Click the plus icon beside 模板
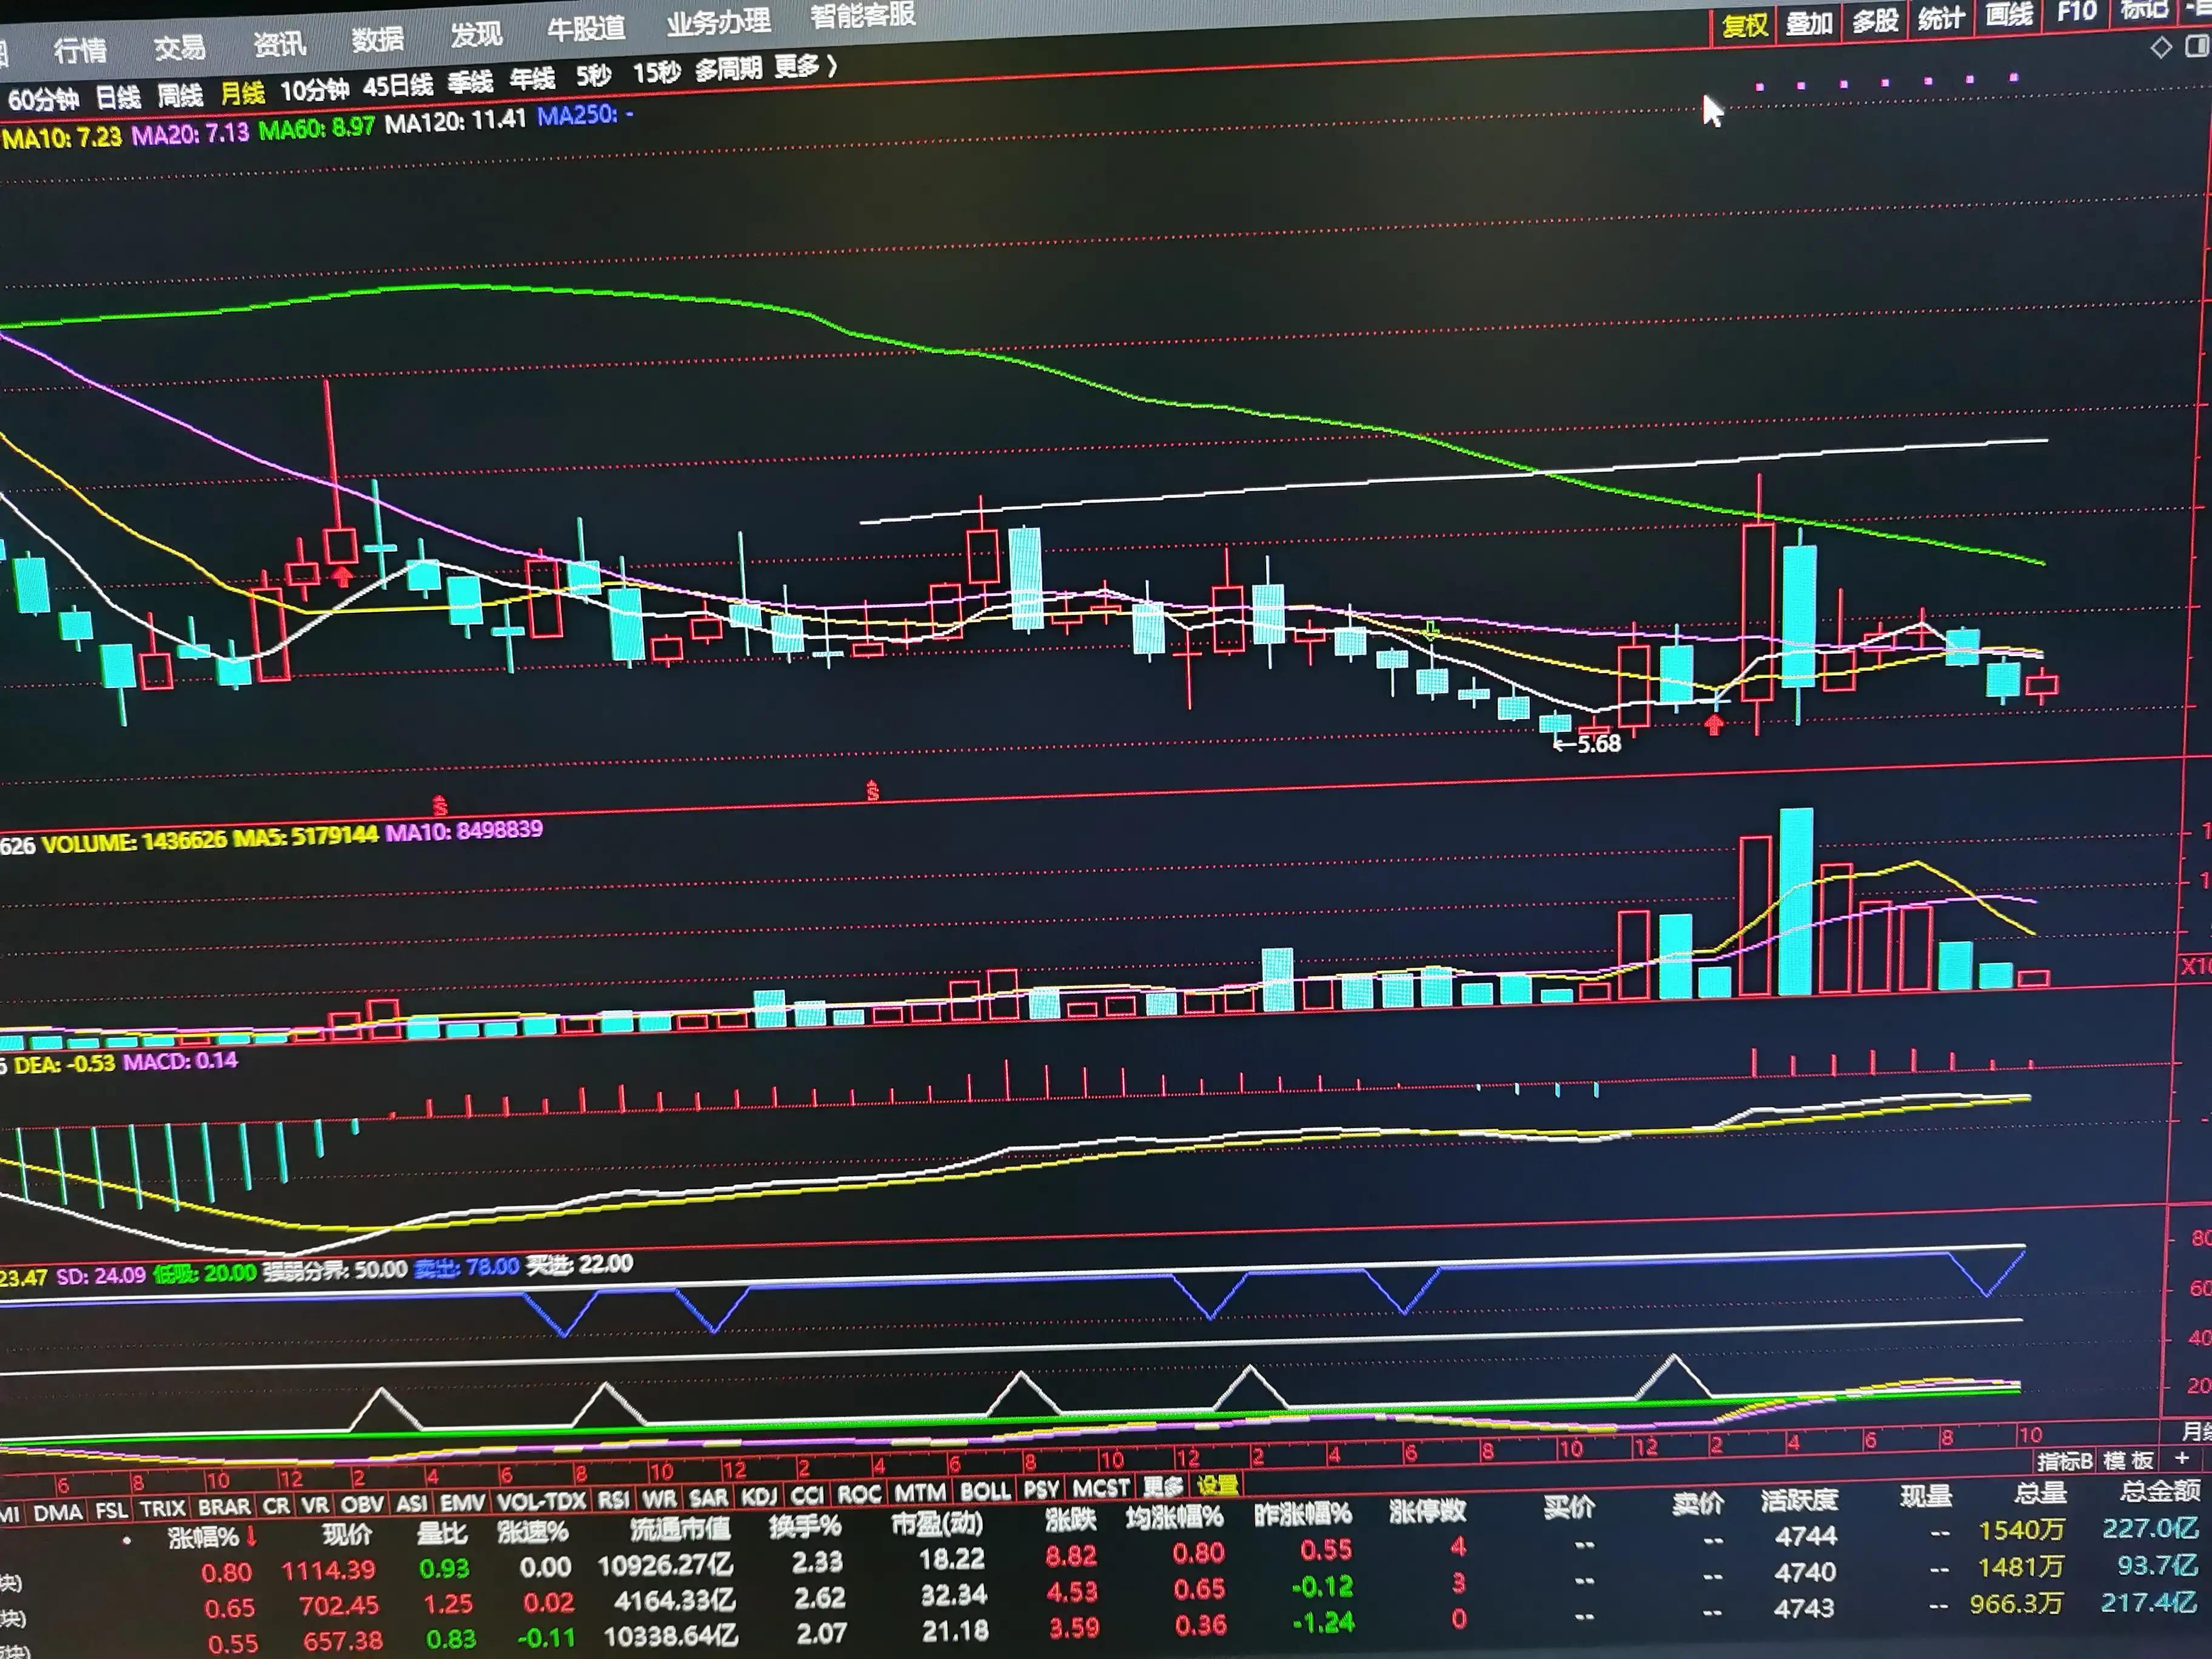2212x1659 pixels. pyautogui.click(x=2182, y=1459)
